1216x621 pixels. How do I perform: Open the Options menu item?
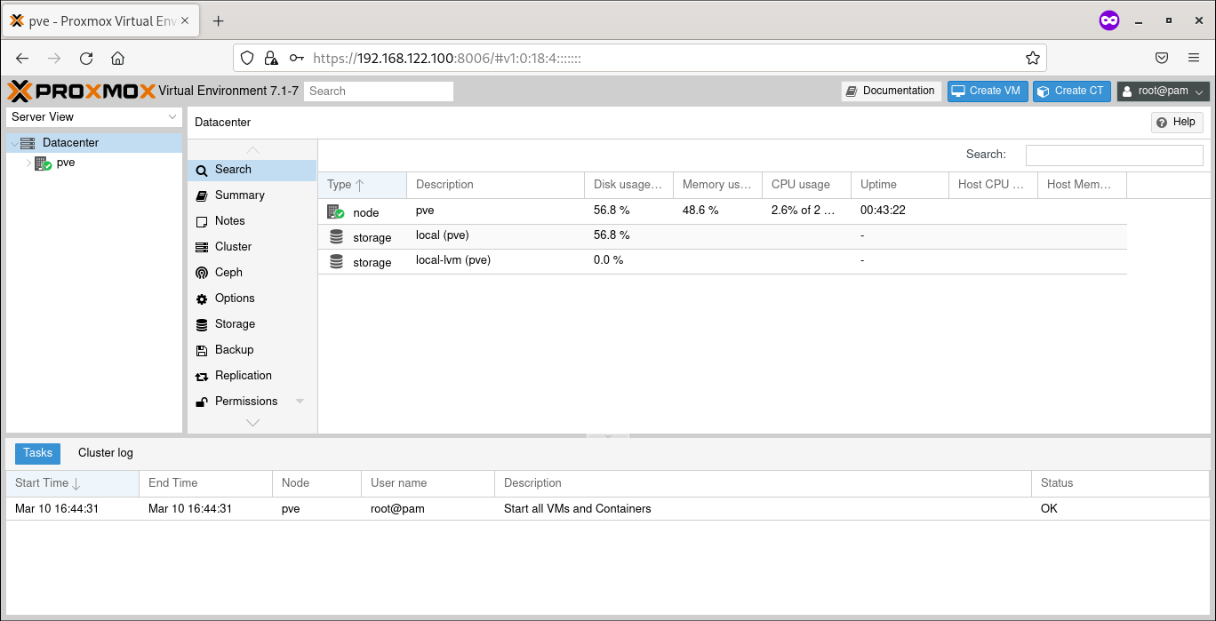pos(252,299)
